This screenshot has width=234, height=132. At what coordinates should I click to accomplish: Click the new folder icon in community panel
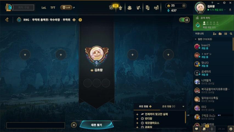(220, 34)
